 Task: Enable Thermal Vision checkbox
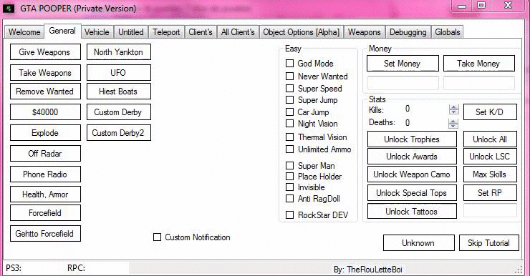point(289,137)
